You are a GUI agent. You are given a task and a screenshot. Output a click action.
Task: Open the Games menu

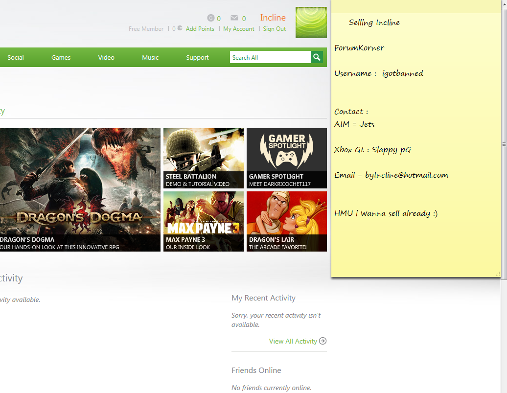coord(61,57)
